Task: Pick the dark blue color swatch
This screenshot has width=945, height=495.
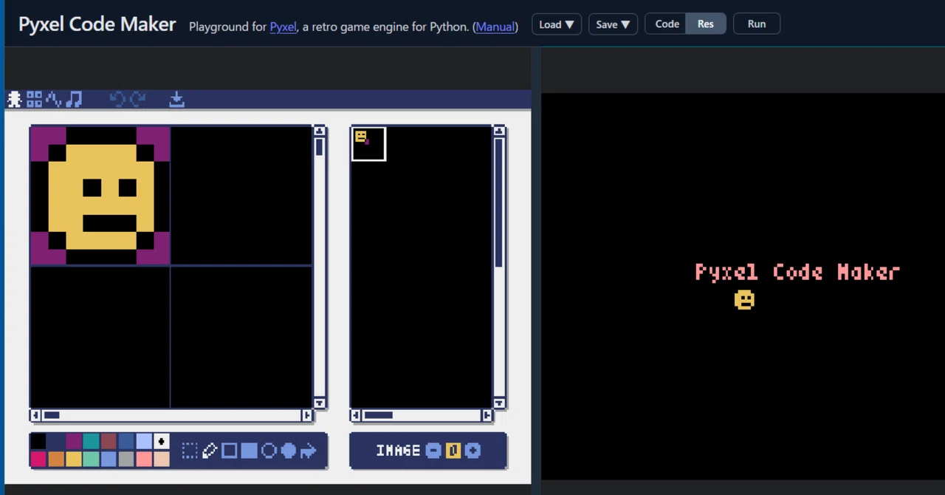Action: point(127,442)
